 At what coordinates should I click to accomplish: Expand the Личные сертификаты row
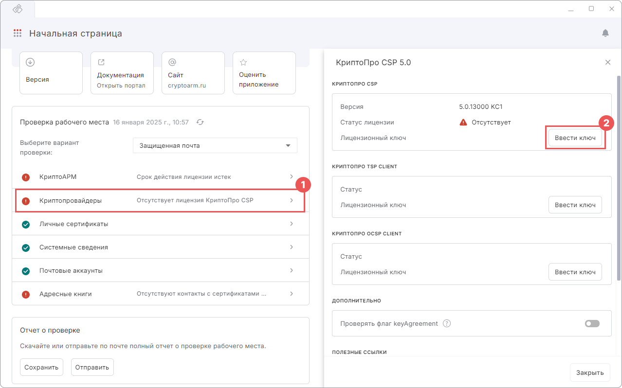pos(161,224)
